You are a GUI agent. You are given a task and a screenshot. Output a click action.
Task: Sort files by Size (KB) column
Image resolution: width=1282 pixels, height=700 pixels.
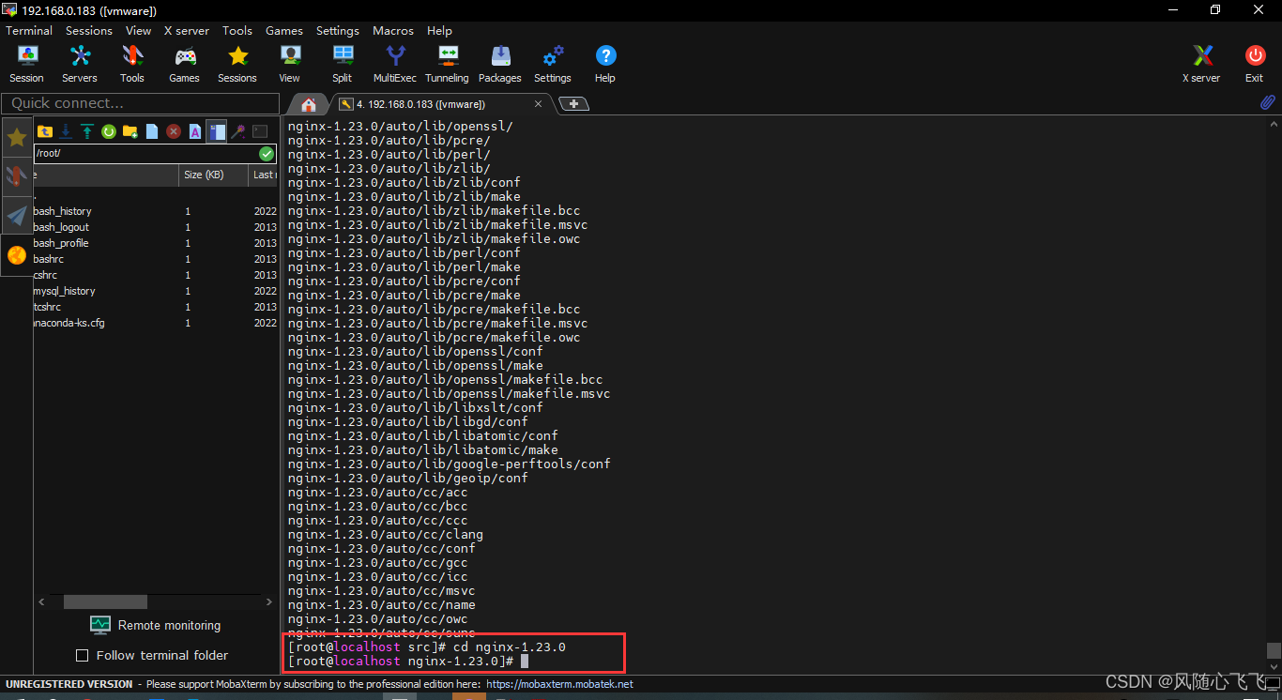[213, 175]
